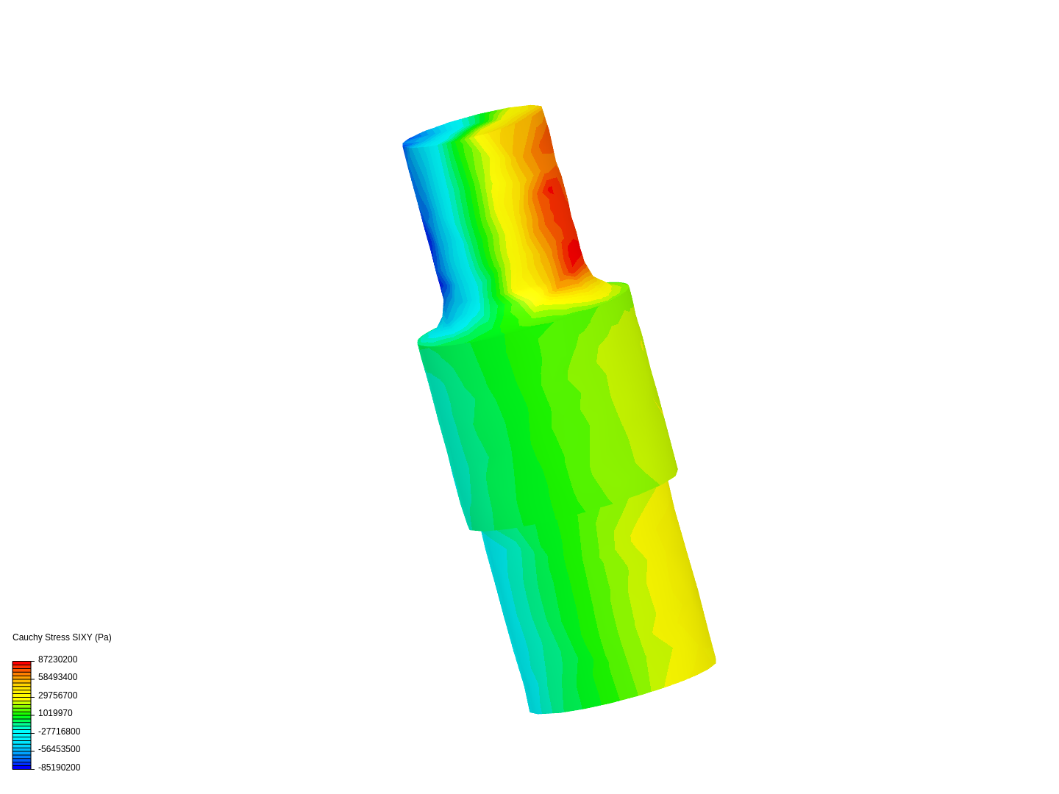Click the 58493400 tick label
The image size is (1059, 794).
pyautogui.click(x=58, y=677)
